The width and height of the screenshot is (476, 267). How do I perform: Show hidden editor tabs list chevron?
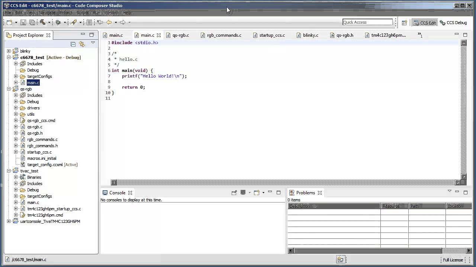coord(420,34)
